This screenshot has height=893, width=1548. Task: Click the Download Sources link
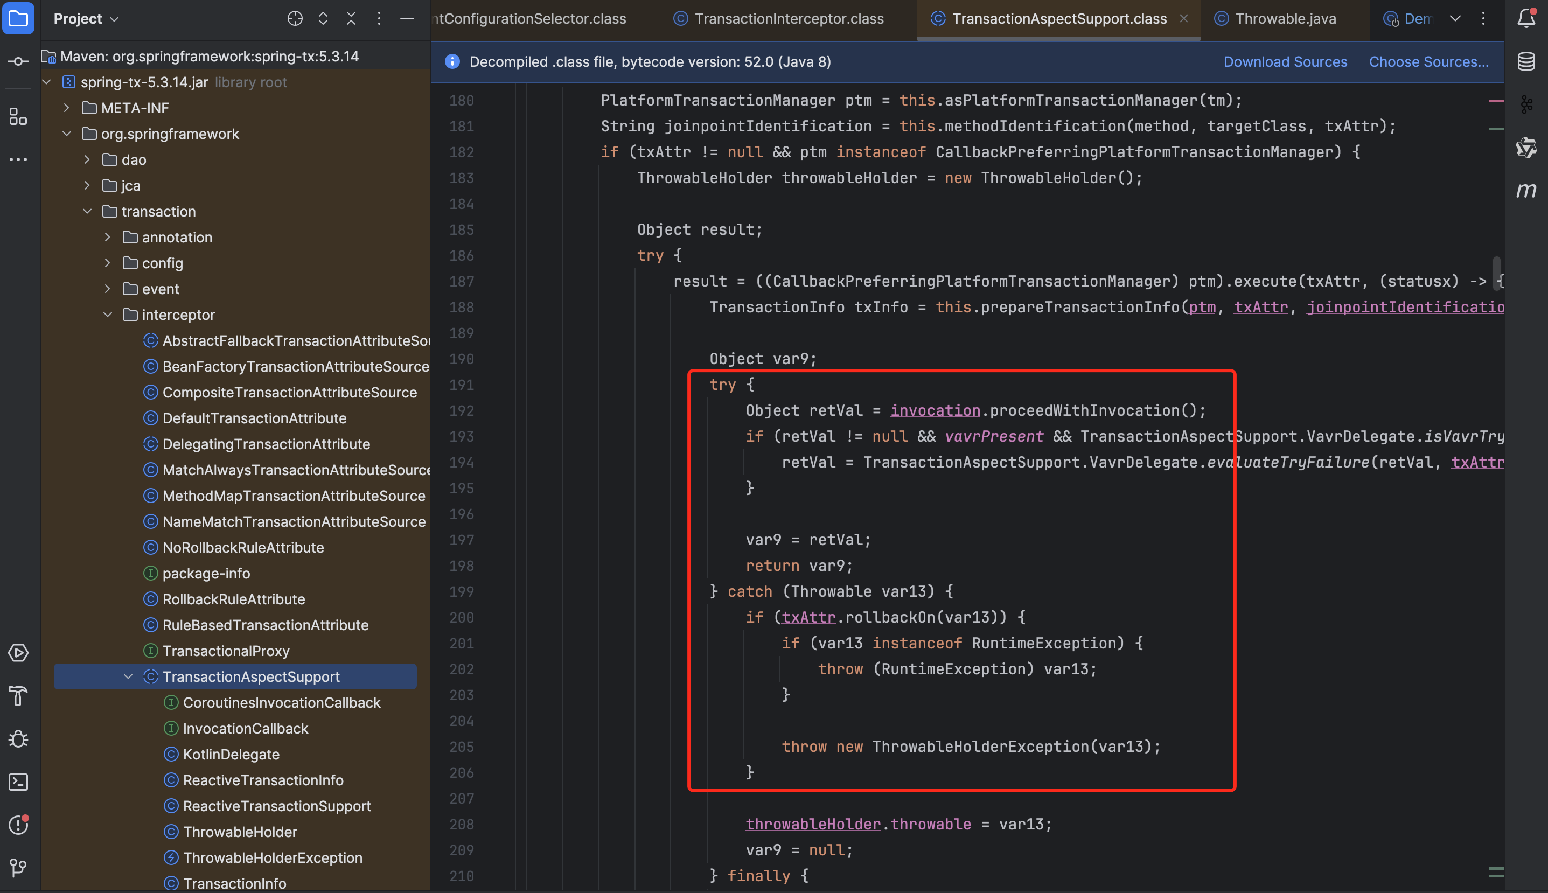pyautogui.click(x=1285, y=61)
